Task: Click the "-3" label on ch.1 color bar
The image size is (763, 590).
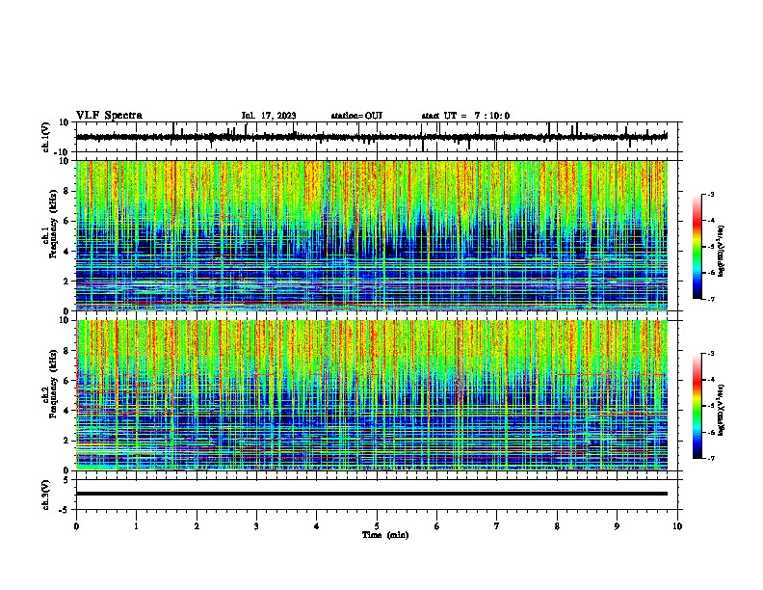Action: [x=711, y=194]
